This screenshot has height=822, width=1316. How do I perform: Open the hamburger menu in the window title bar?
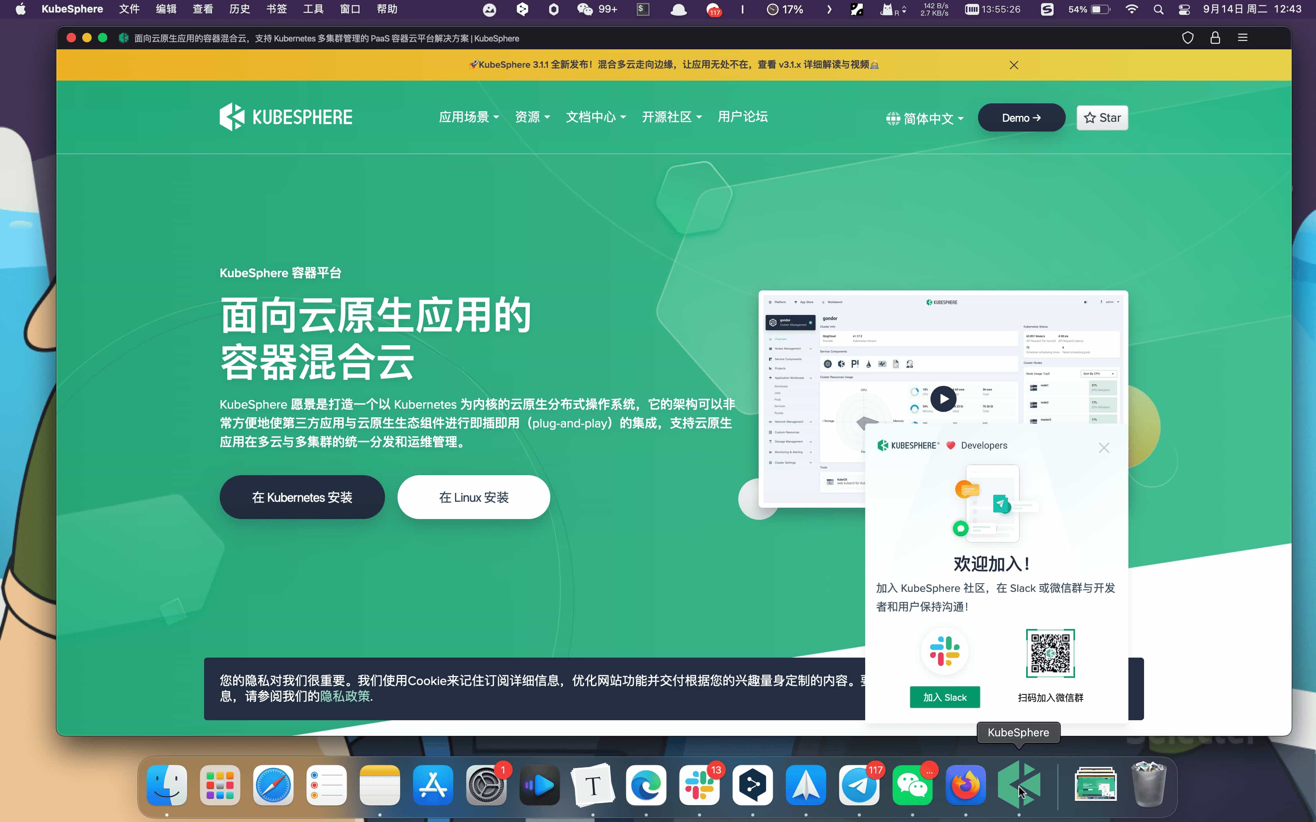(x=1243, y=38)
